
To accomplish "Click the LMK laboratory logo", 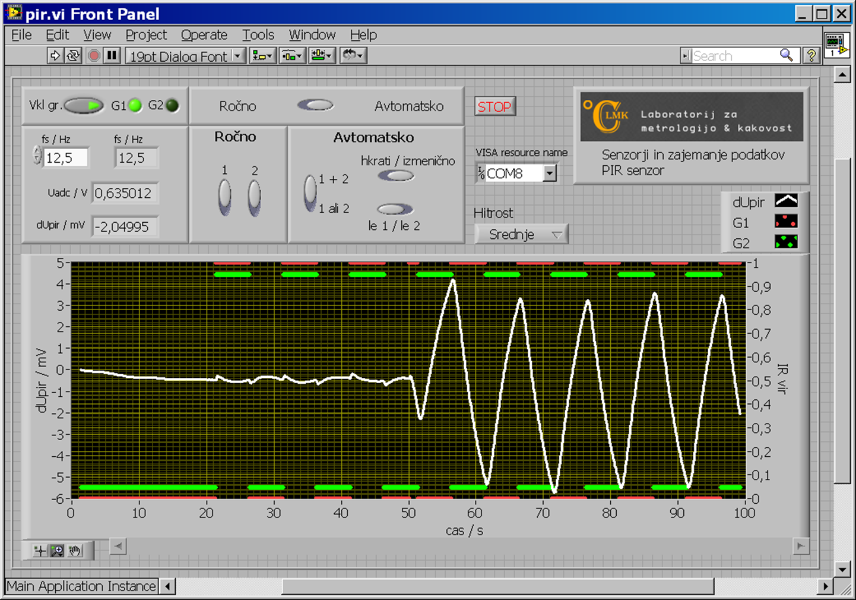I will tap(692, 116).
